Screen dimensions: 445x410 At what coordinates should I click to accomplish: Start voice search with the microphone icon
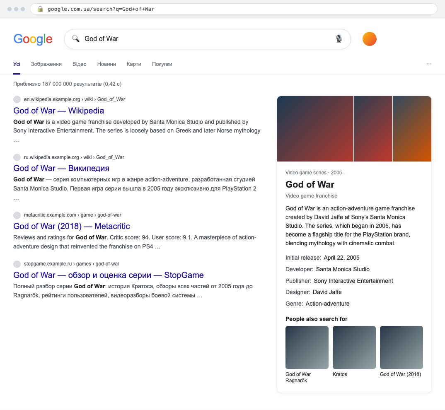click(x=339, y=39)
